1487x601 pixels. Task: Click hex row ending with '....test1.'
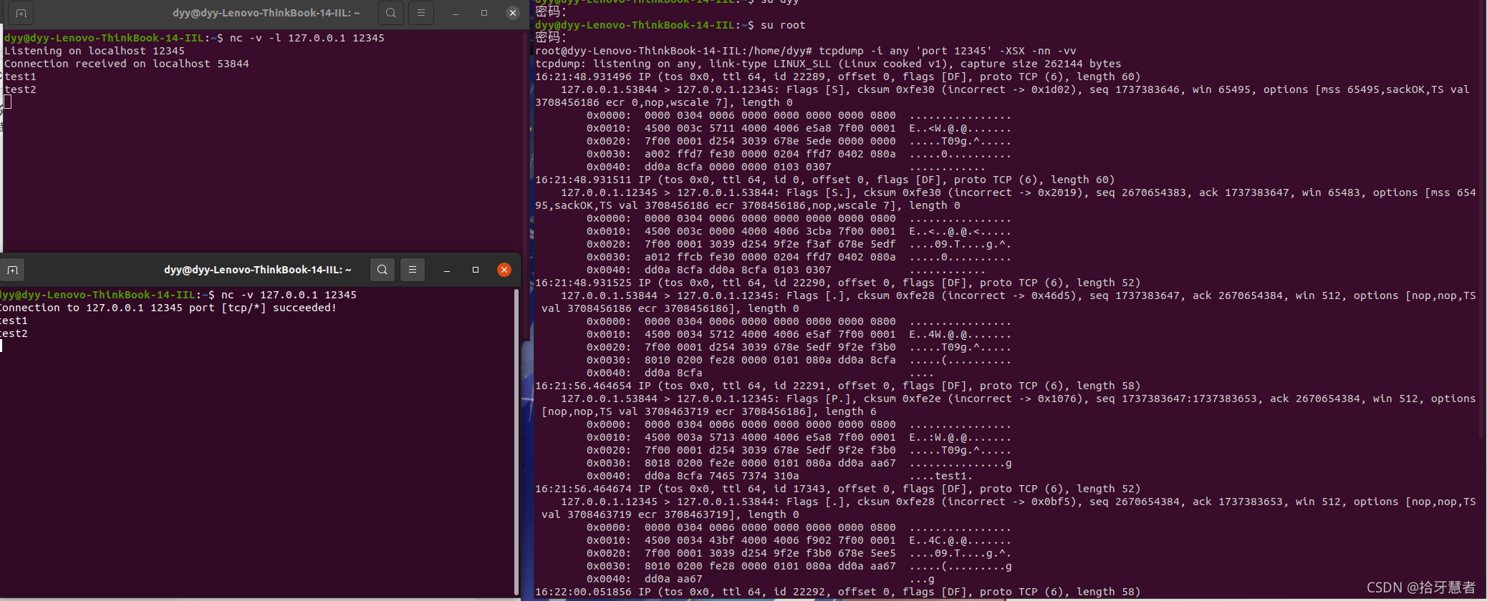[779, 476]
